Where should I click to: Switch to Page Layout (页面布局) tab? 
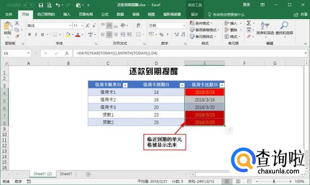tap(85, 14)
